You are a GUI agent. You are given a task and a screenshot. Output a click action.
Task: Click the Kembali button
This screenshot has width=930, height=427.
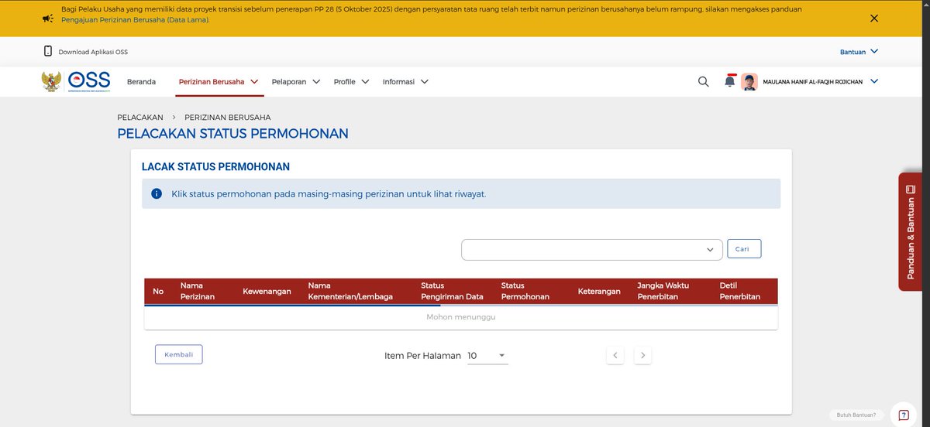[x=179, y=354]
